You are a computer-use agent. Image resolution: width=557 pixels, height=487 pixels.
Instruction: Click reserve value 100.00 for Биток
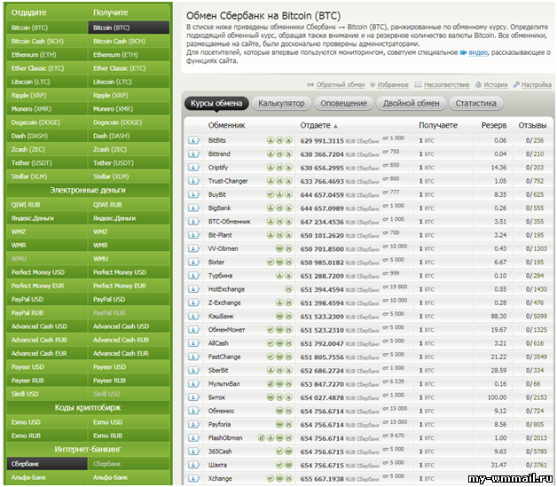[497, 397]
